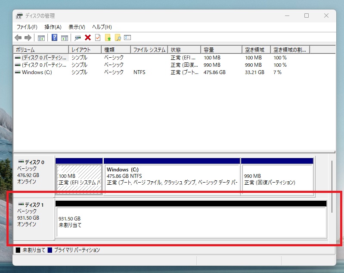Click the drive icon beside Windows (C:) volume
The height and width of the screenshot is (273, 344).
coord(18,72)
